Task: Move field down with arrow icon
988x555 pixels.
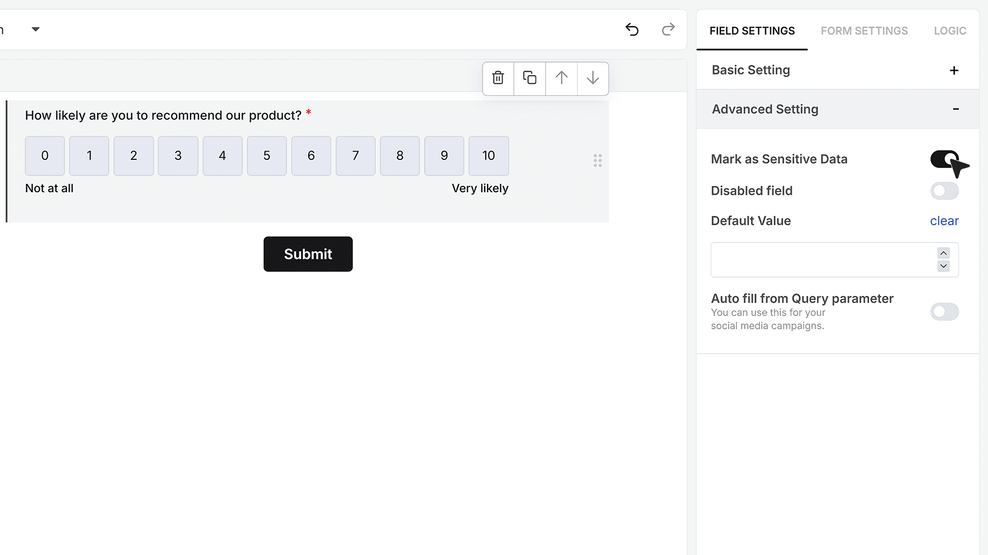Action: pyautogui.click(x=593, y=78)
